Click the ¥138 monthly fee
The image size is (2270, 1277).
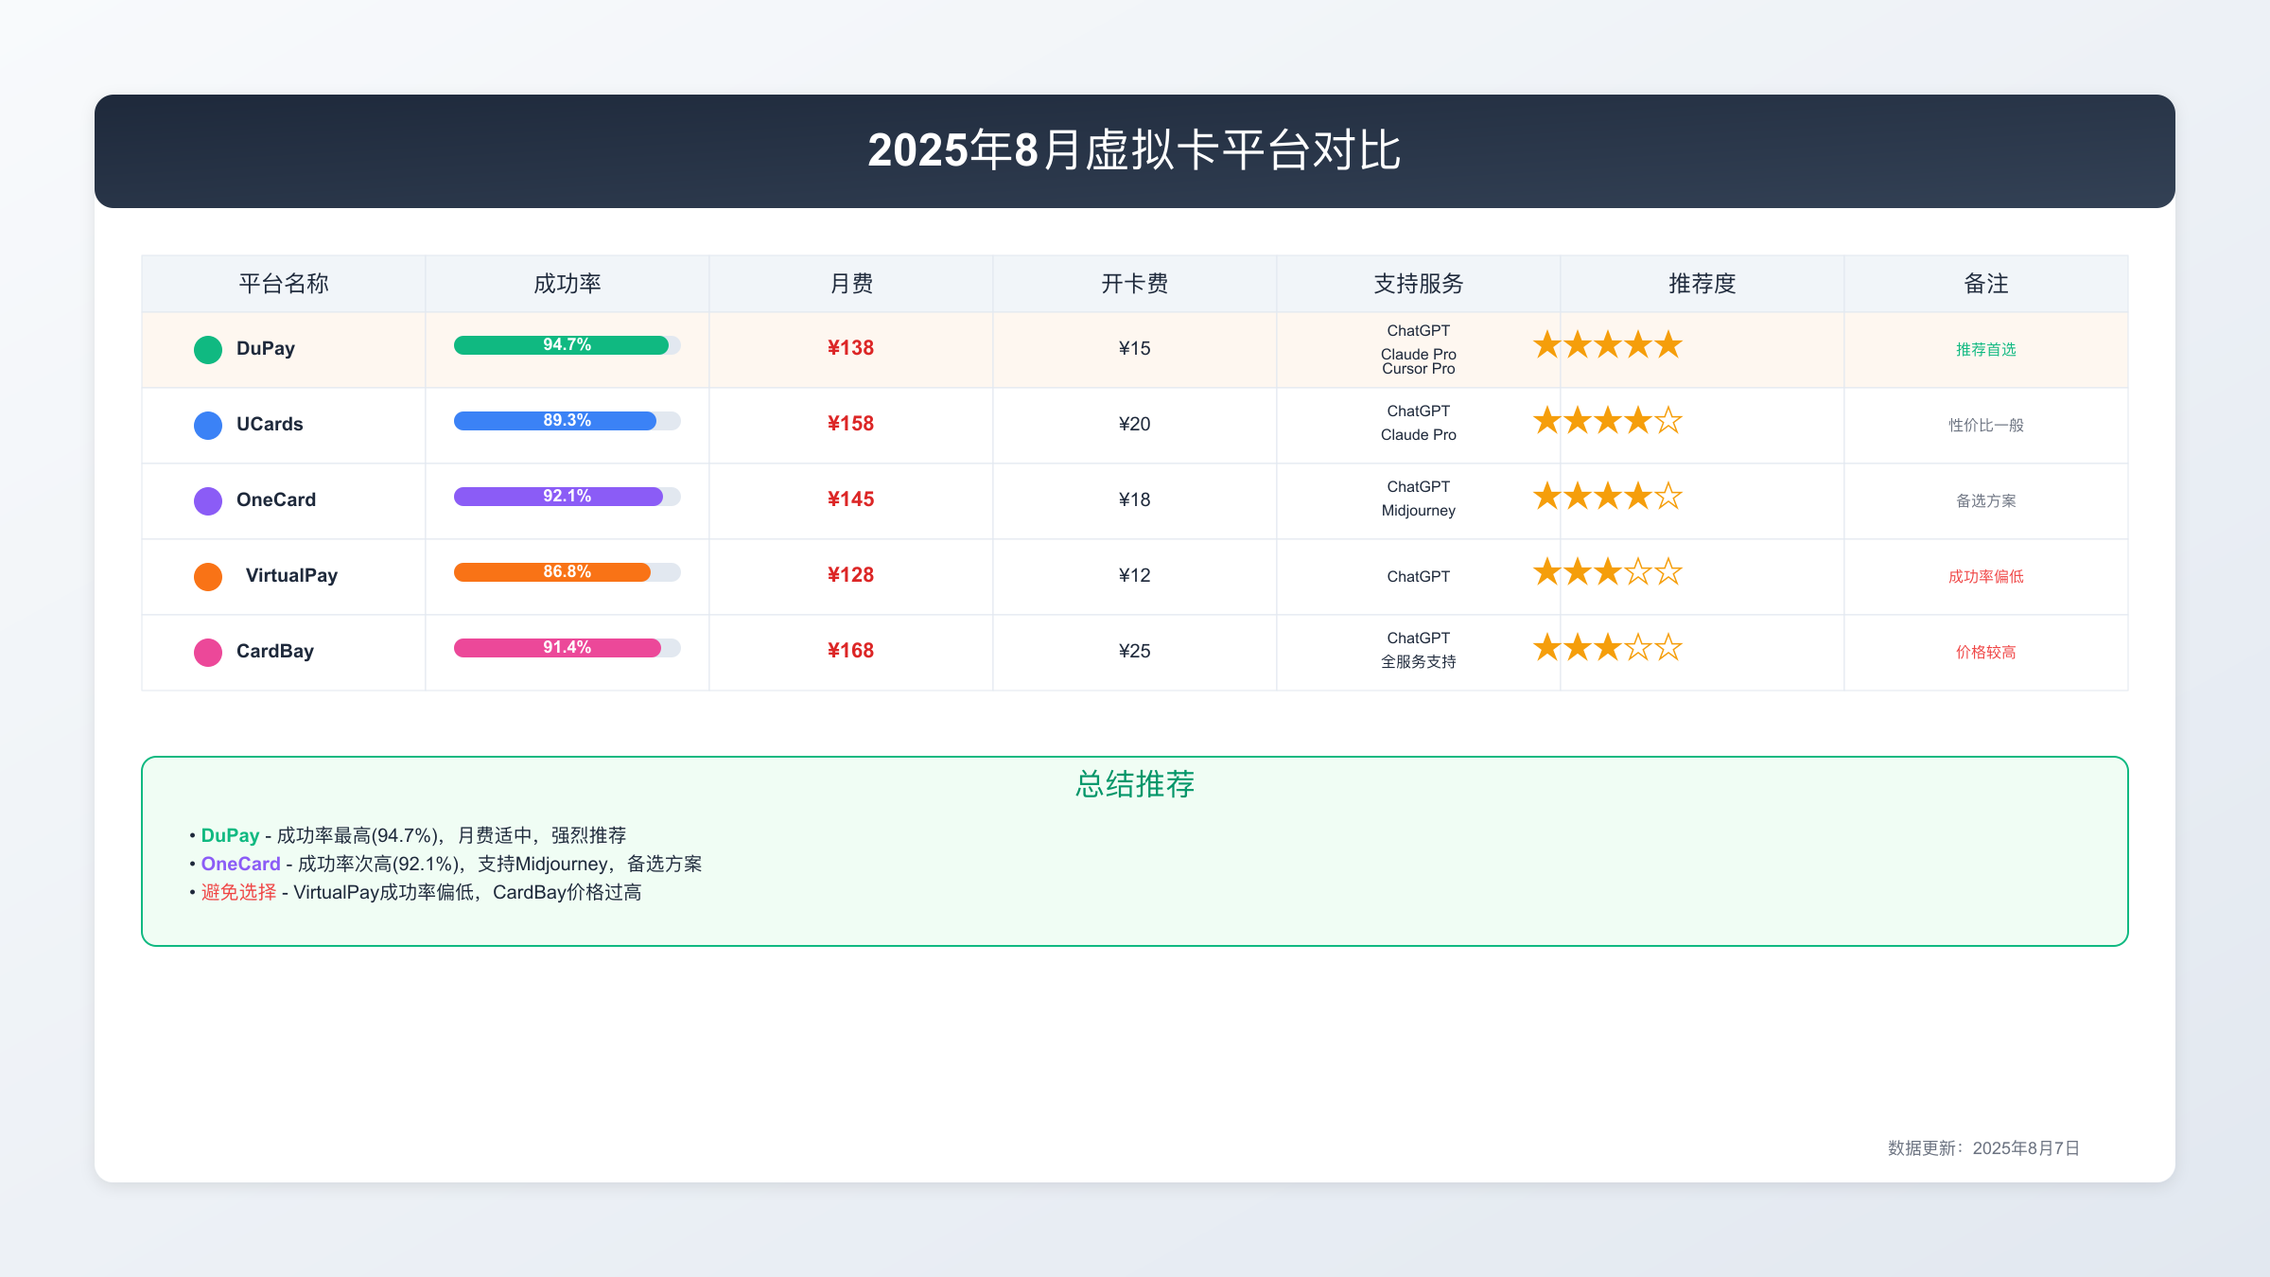(850, 348)
